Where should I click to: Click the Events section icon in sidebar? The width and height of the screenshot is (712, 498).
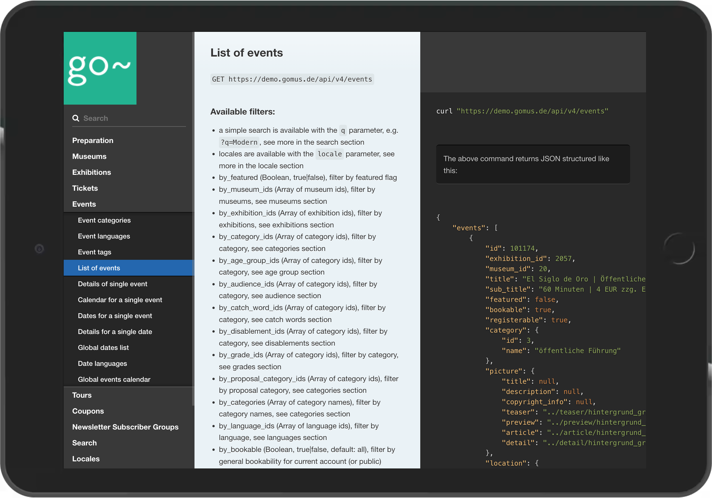pyautogui.click(x=84, y=204)
